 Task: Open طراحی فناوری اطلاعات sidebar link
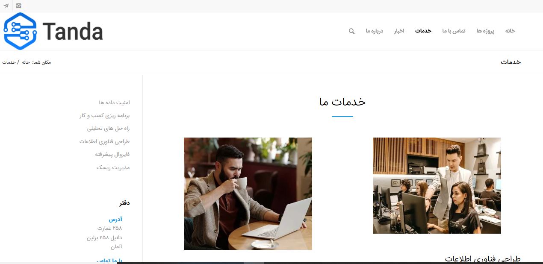104,141
